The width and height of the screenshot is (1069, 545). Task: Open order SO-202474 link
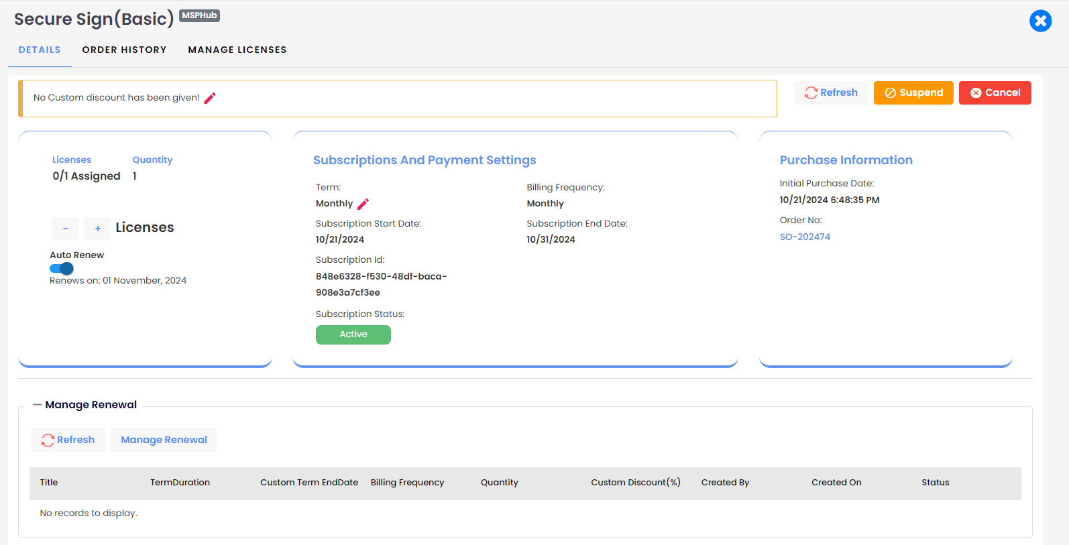click(x=805, y=237)
